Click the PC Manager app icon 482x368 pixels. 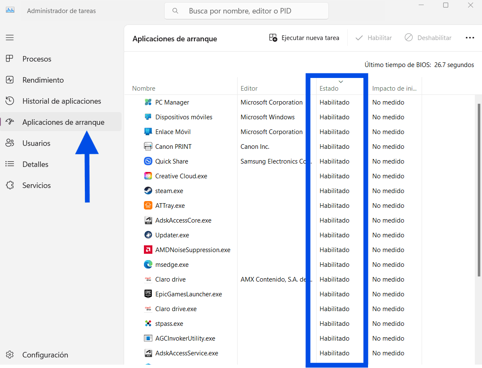[148, 102]
